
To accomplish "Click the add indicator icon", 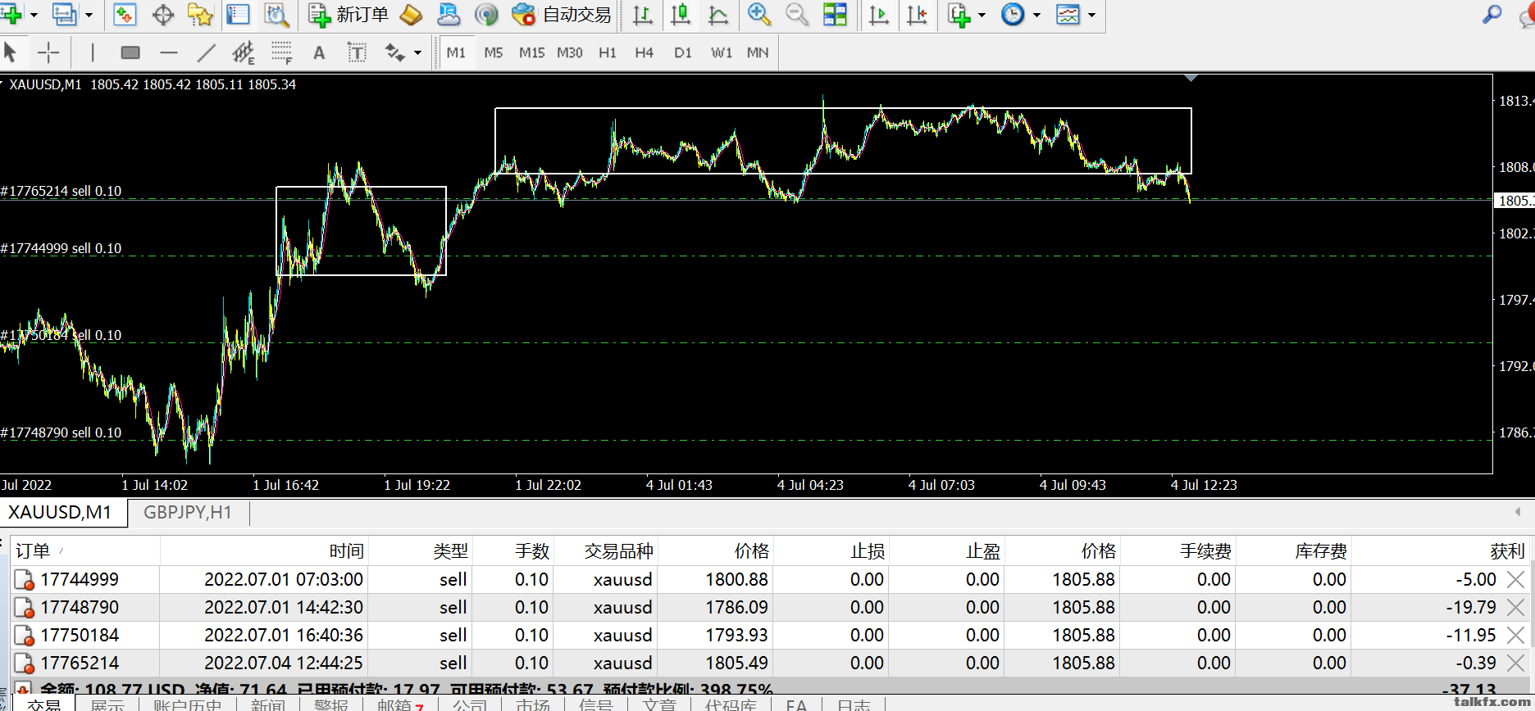I will pyautogui.click(x=959, y=14).
